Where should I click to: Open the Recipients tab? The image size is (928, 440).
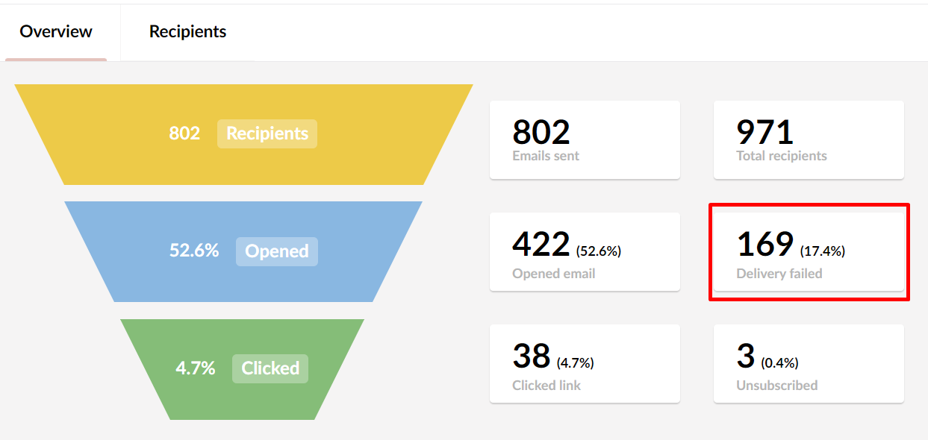coord(187,32)
